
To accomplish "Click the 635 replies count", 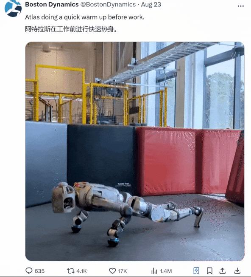I will [x=39, y=271].
